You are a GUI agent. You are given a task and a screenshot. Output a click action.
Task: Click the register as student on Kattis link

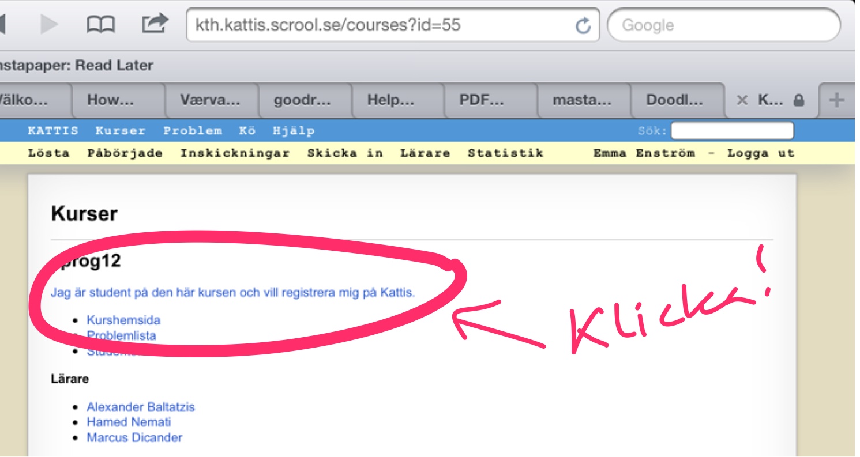coord(232,292)
